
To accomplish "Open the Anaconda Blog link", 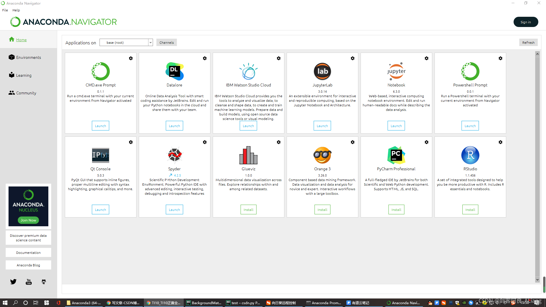I will [28, 265].
